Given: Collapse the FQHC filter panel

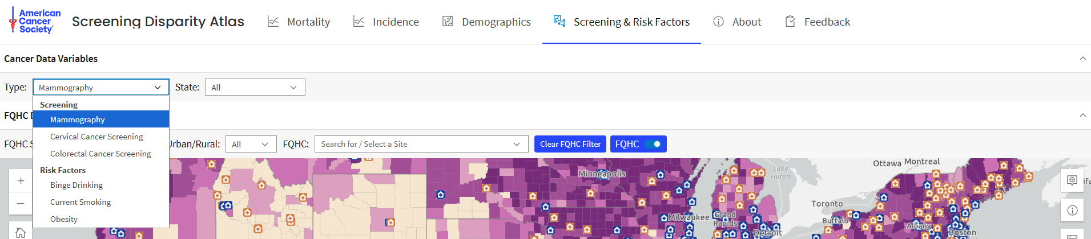Looking at the screenshot, I should coord(1082,116).
